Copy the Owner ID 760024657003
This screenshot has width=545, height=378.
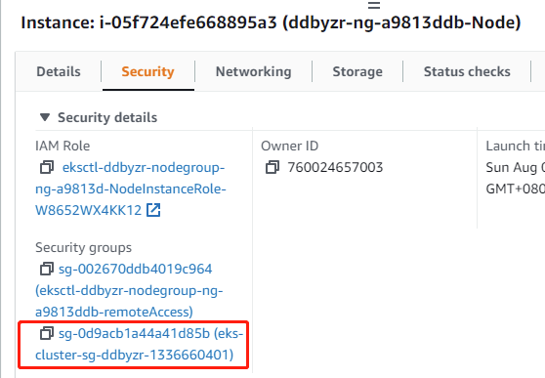(272, 167)
